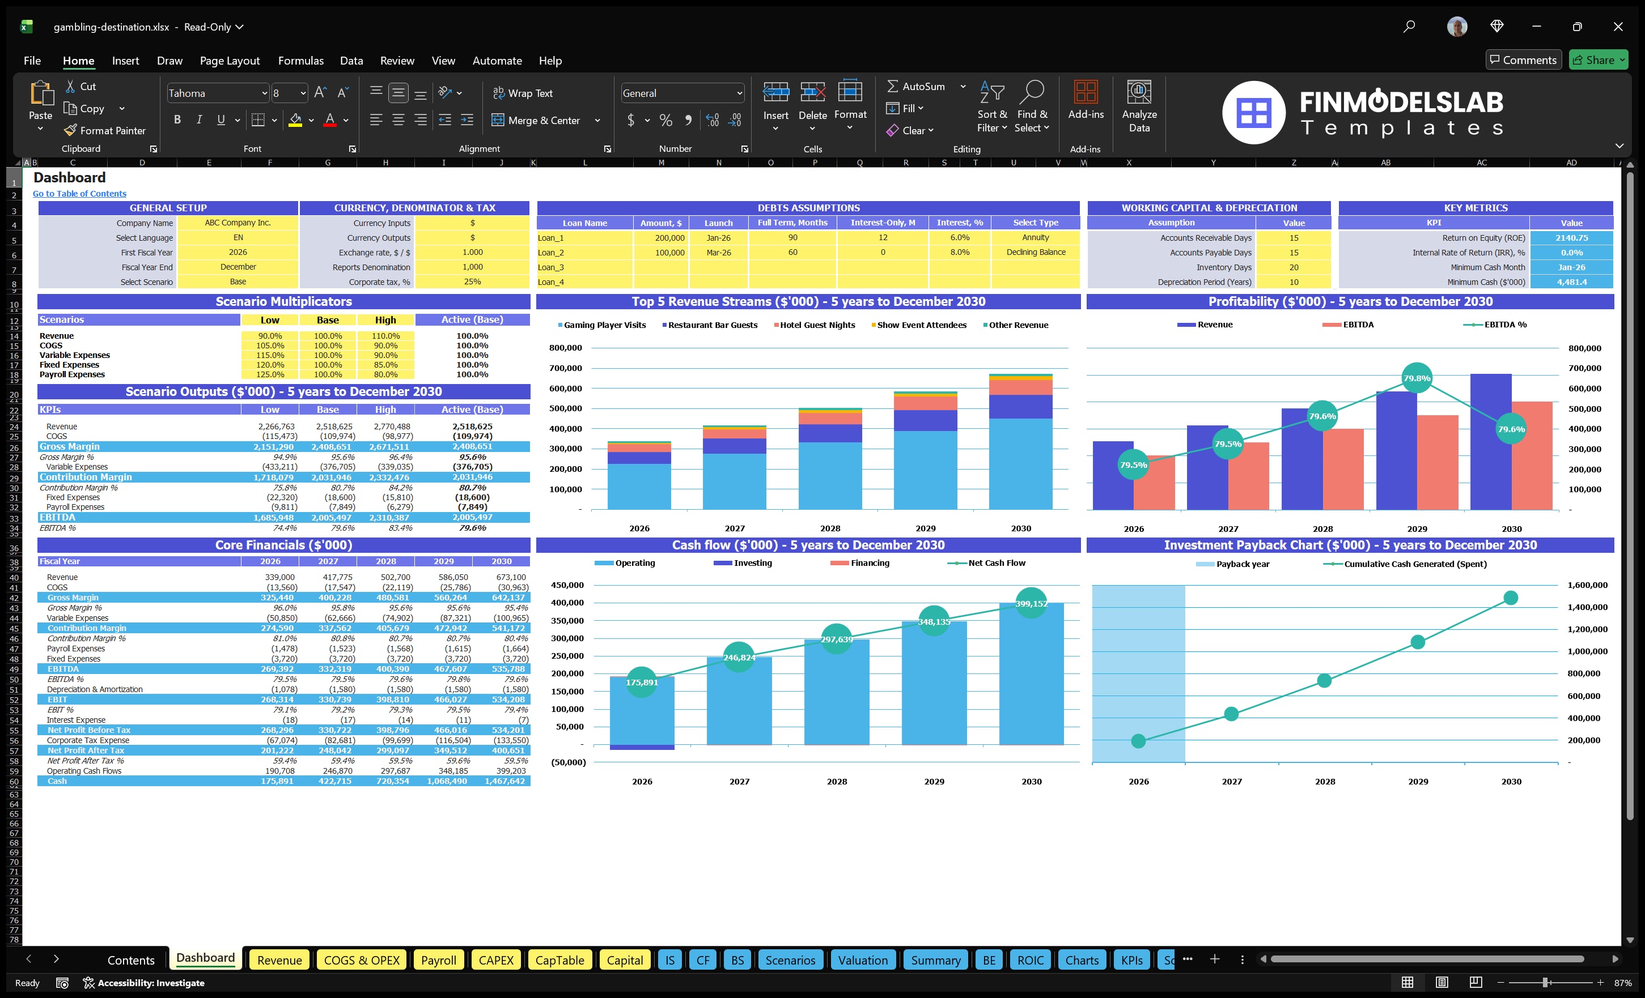1645x998 pixels.
Task: Apply Percent Style number format
Action: tap(665, 121)
